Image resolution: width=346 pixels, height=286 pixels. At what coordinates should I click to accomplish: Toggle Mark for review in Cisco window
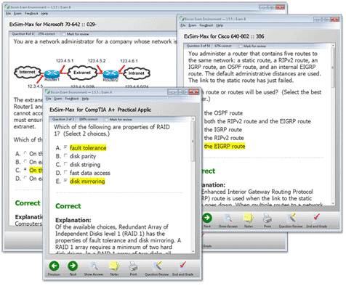[x=241, y=46]
